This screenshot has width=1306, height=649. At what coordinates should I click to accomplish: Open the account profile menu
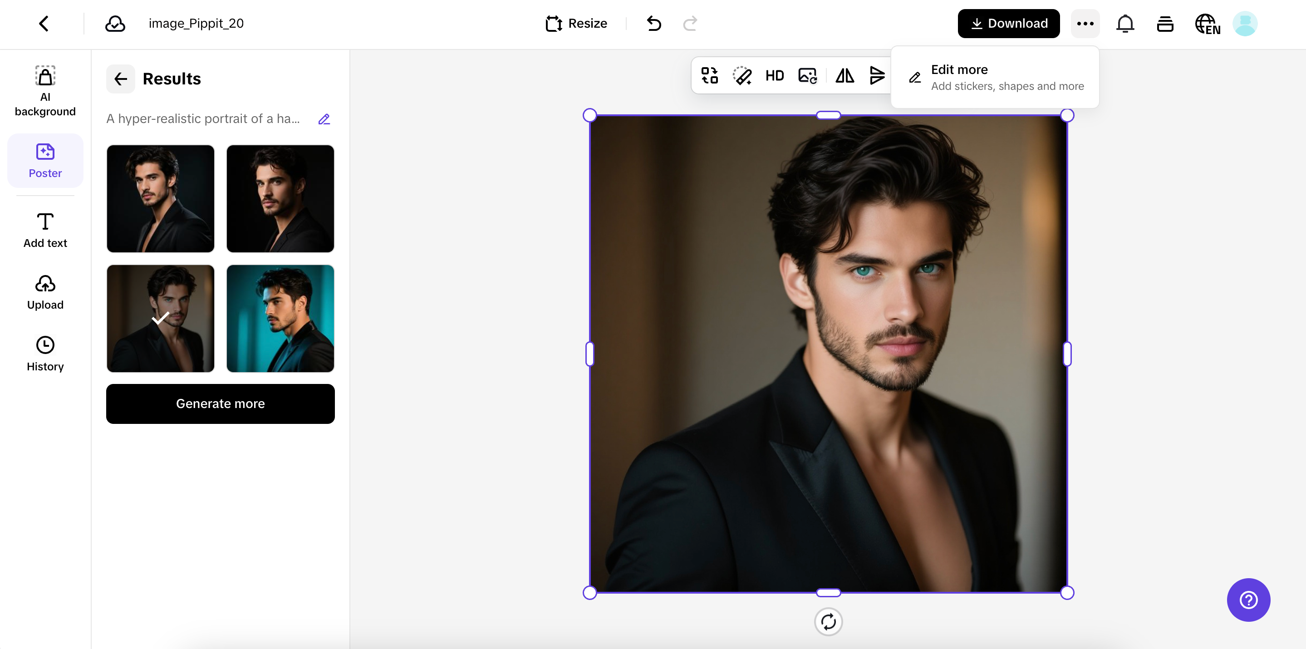[1246, 23]
